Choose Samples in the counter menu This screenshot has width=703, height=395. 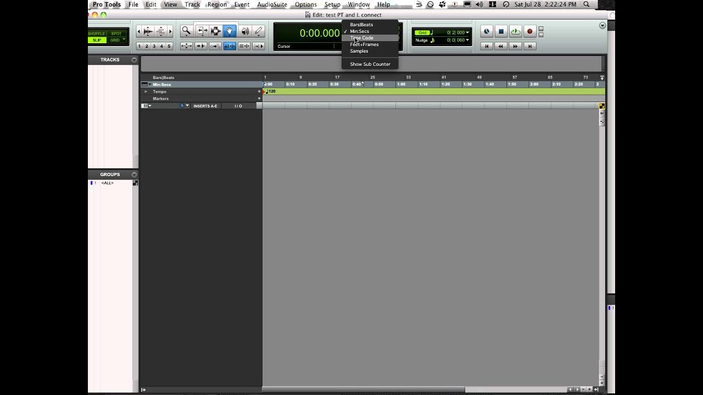[x=370, y=51]
